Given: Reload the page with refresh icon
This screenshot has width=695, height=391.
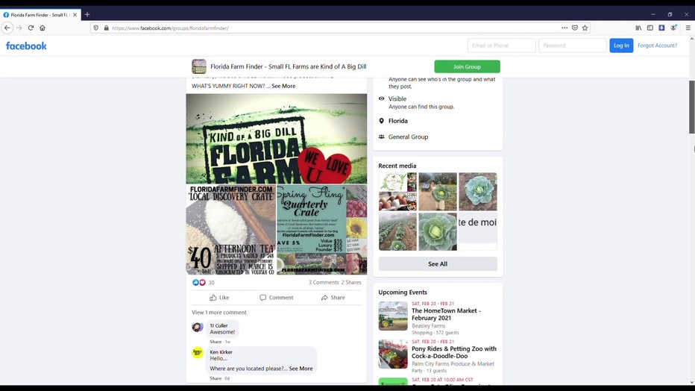Looking at the screenshot, I should (31, 28).
